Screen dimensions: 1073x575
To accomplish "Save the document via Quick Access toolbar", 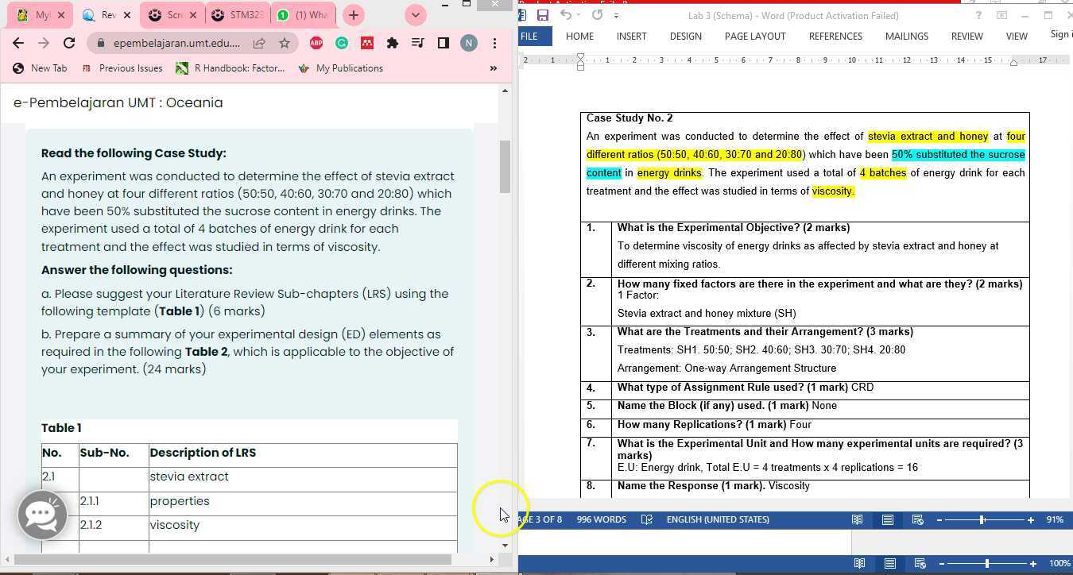I will 544,15.
